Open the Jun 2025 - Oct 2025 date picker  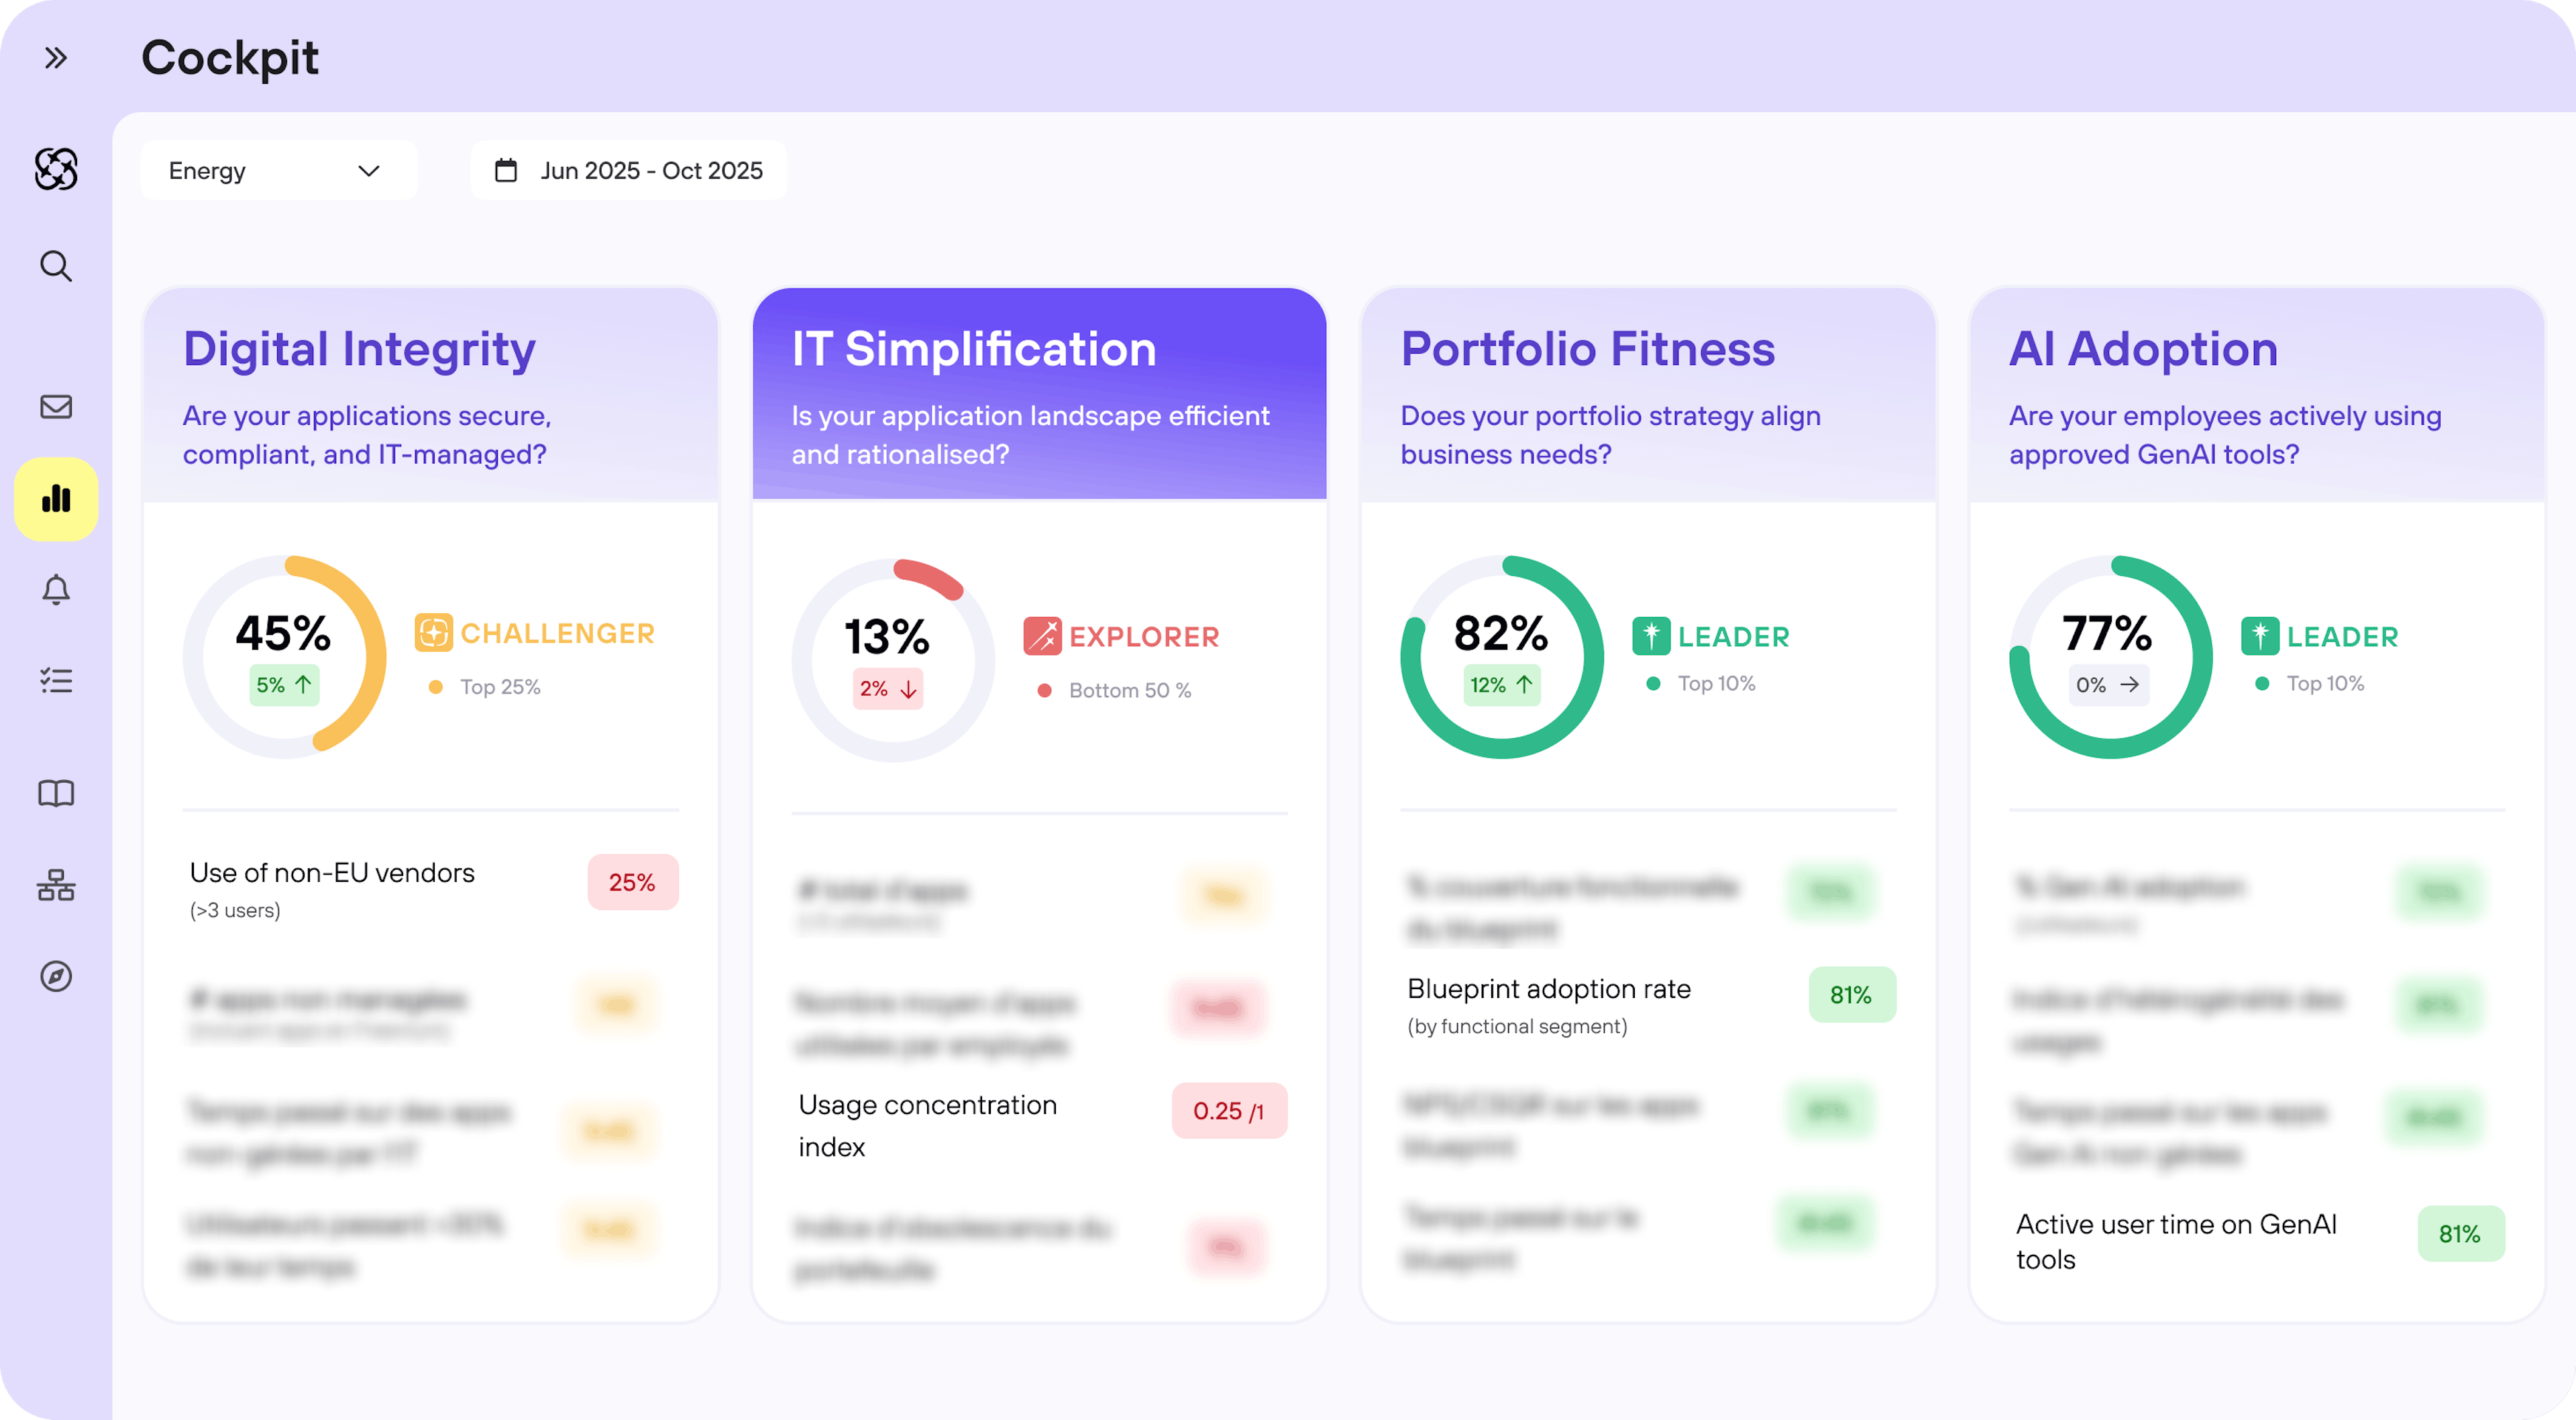click(629, 171)
